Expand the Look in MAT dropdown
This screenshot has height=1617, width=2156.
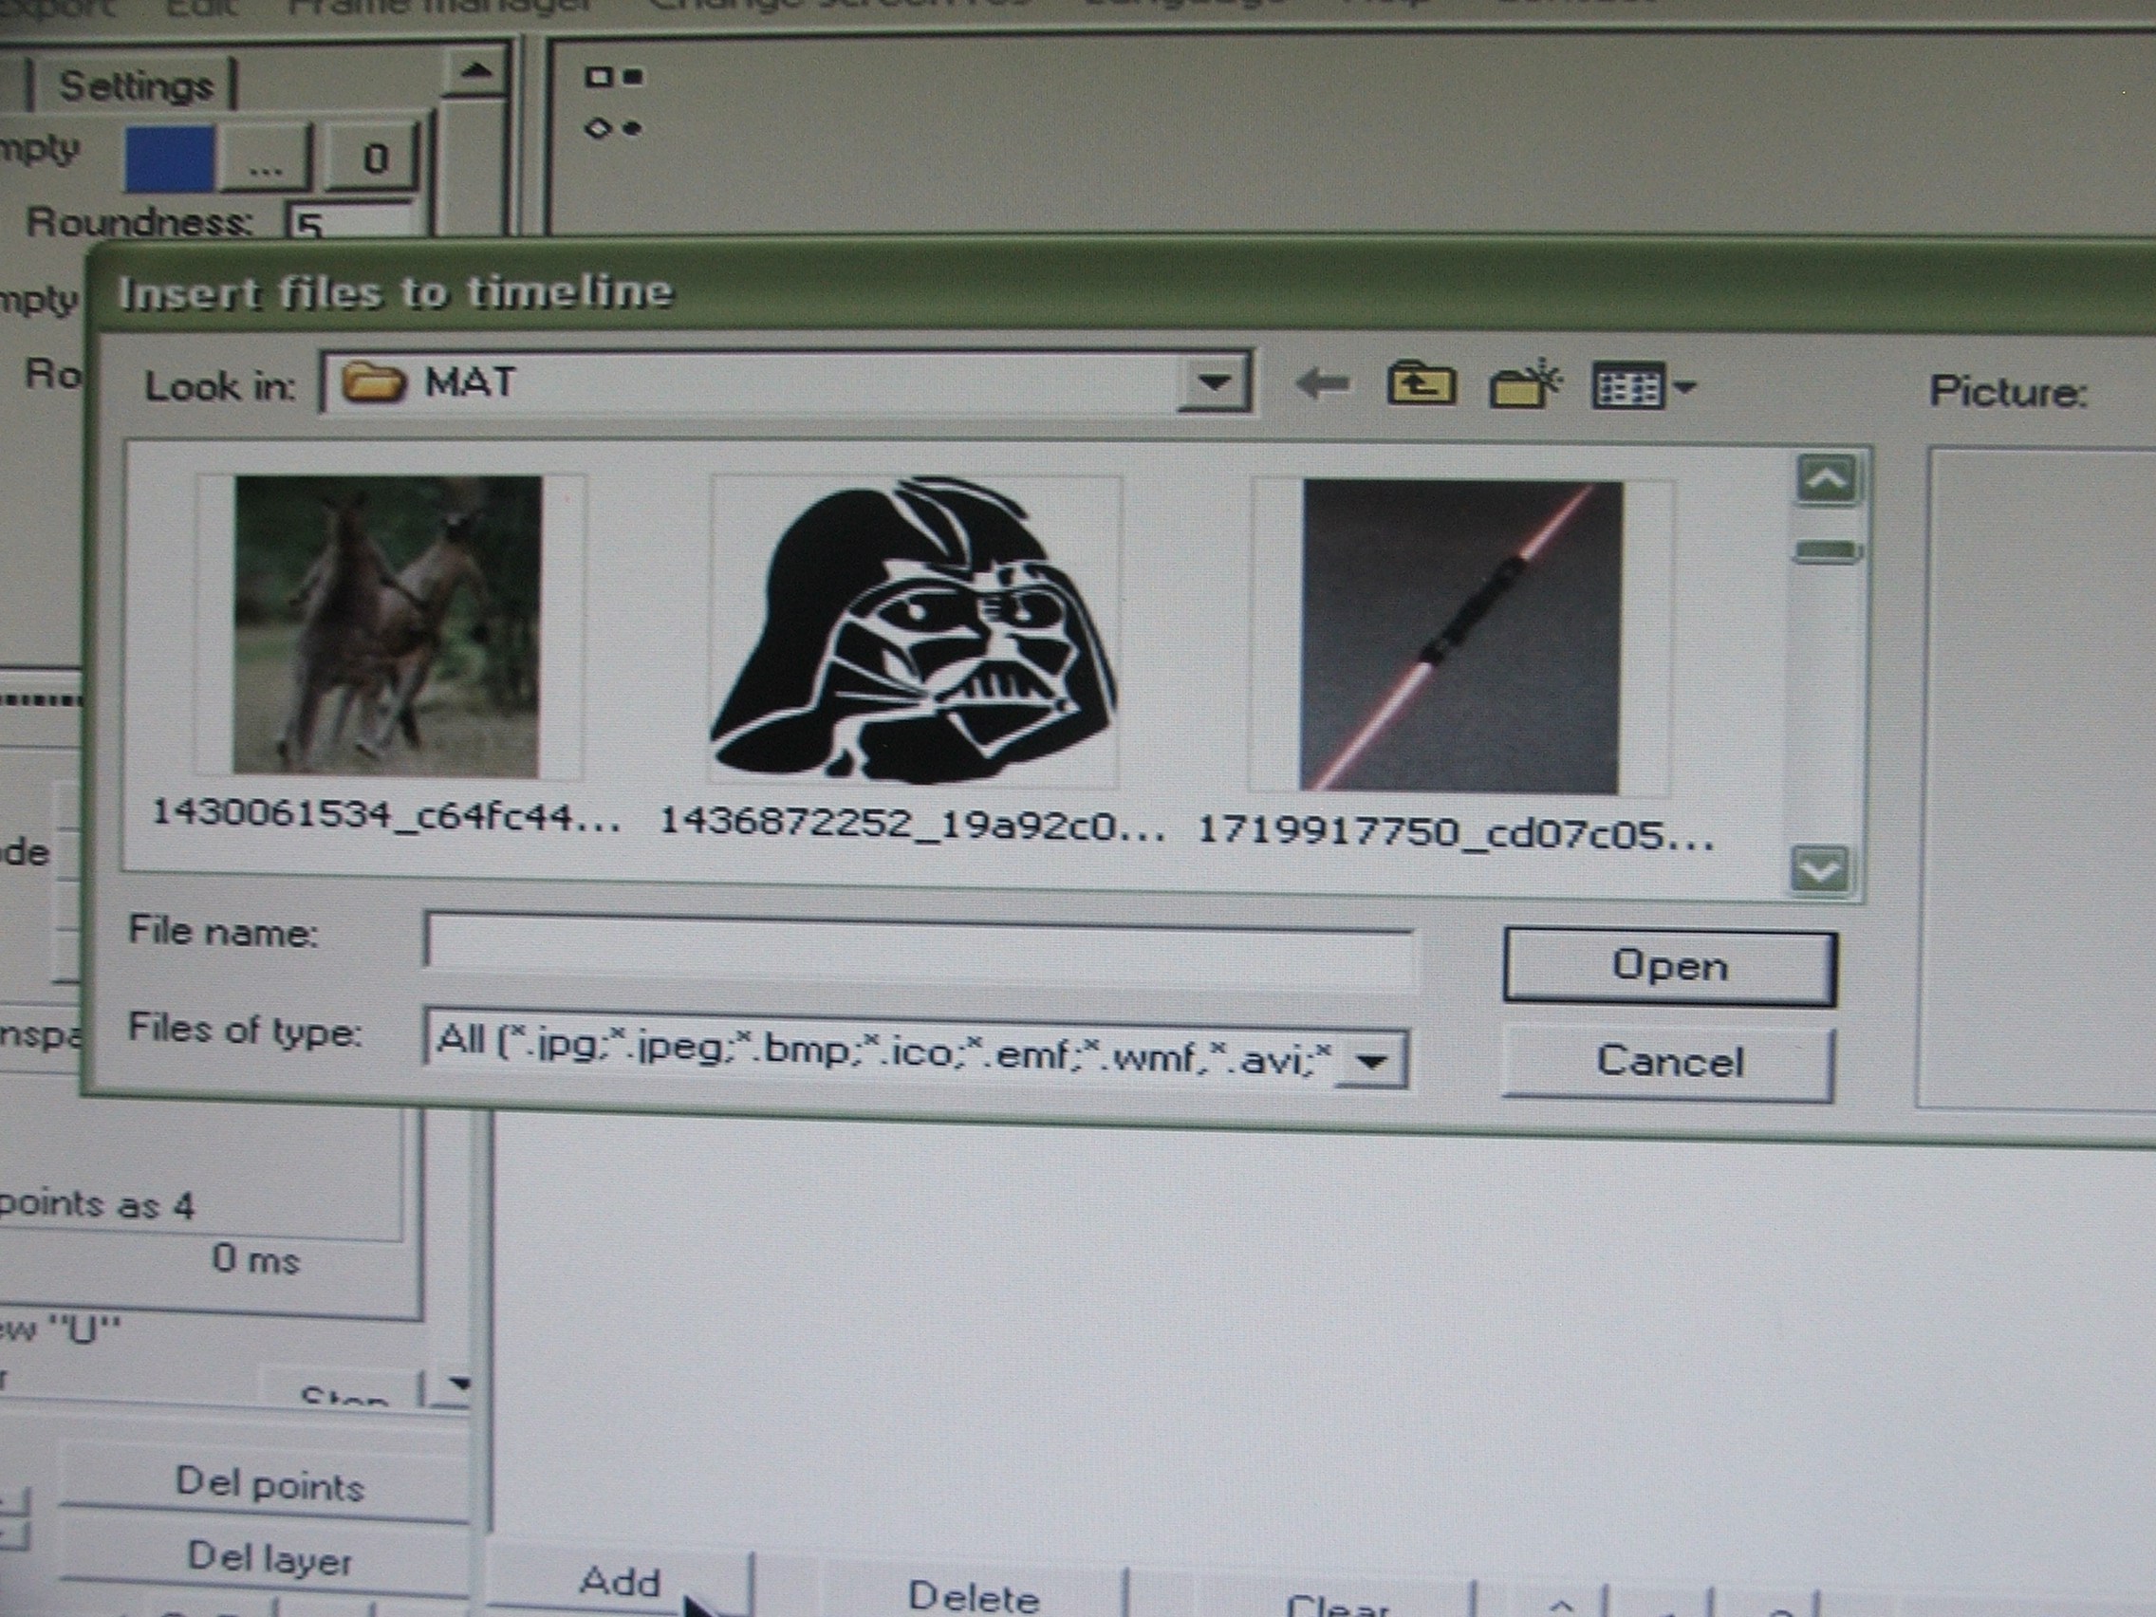(x=1213, y=383)
